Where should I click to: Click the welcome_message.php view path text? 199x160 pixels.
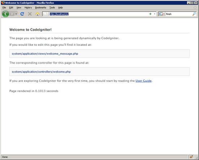[45, 53]
